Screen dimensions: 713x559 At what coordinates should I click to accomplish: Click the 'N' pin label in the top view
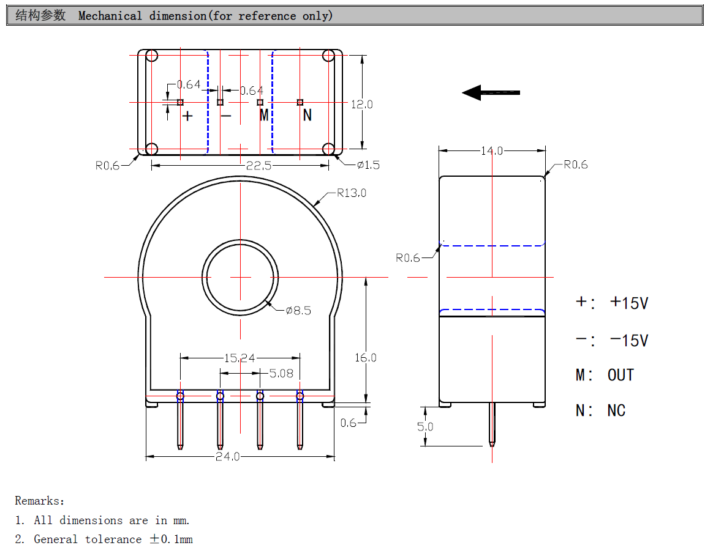(x=307, y=115)
